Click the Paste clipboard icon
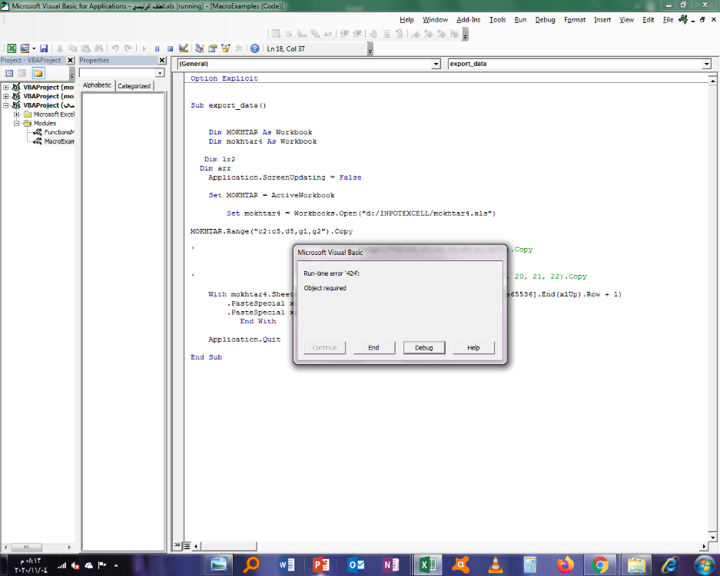Viewport: 720px width, 576px height. pos(86,48)
